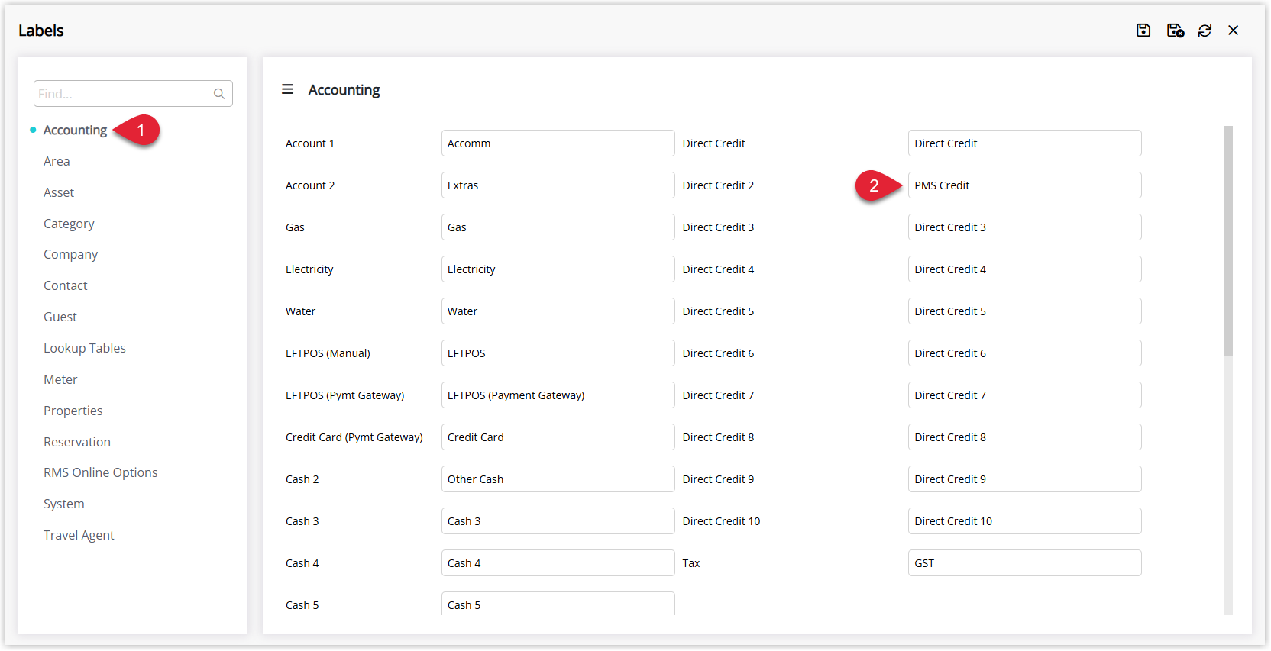
Task: Click the 'EFTPOS (Pymt Gateway)' label text
Action: 345,395
